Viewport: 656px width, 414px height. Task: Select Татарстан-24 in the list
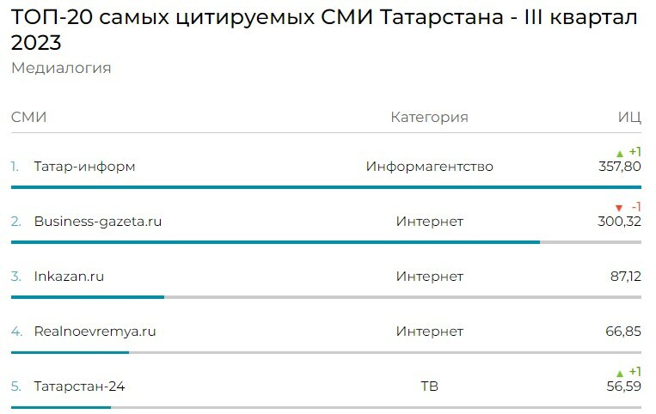click(79, 387)
